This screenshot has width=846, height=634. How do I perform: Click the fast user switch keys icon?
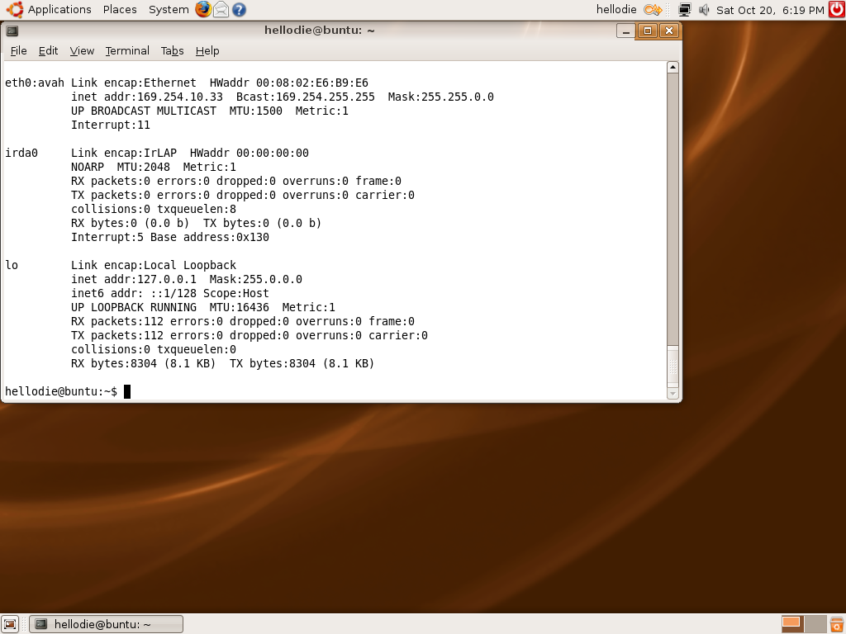653,10
